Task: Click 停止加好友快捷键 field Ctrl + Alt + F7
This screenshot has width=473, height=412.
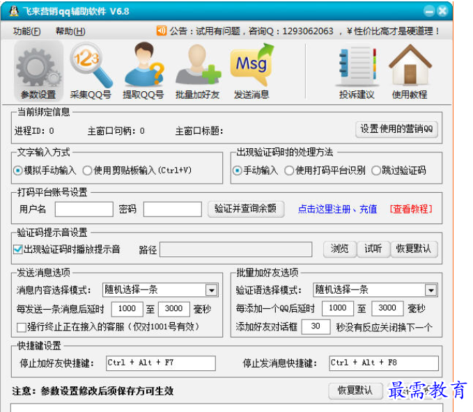Action: coord(161,363)
